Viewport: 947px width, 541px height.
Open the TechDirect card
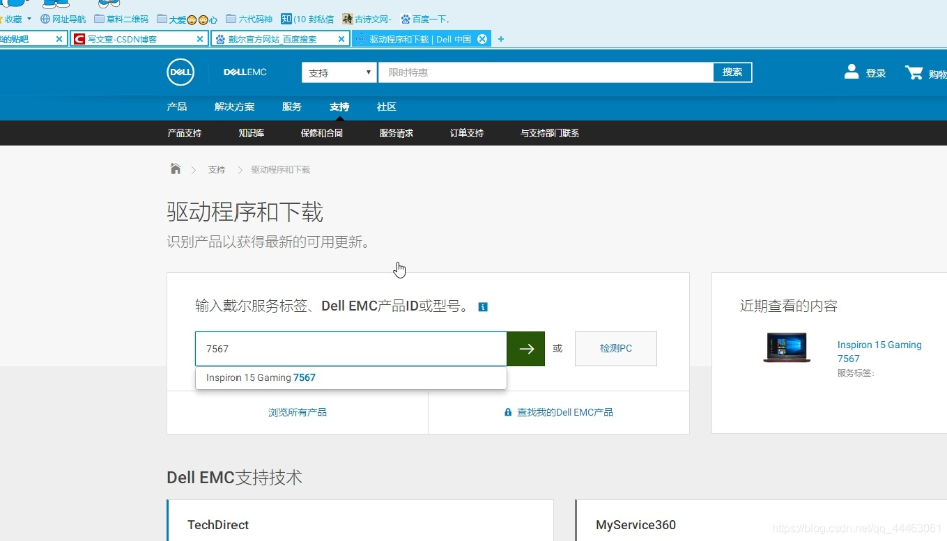360,520
